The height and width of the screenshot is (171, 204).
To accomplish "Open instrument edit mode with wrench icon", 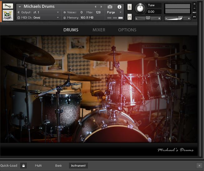I will 8,6.
